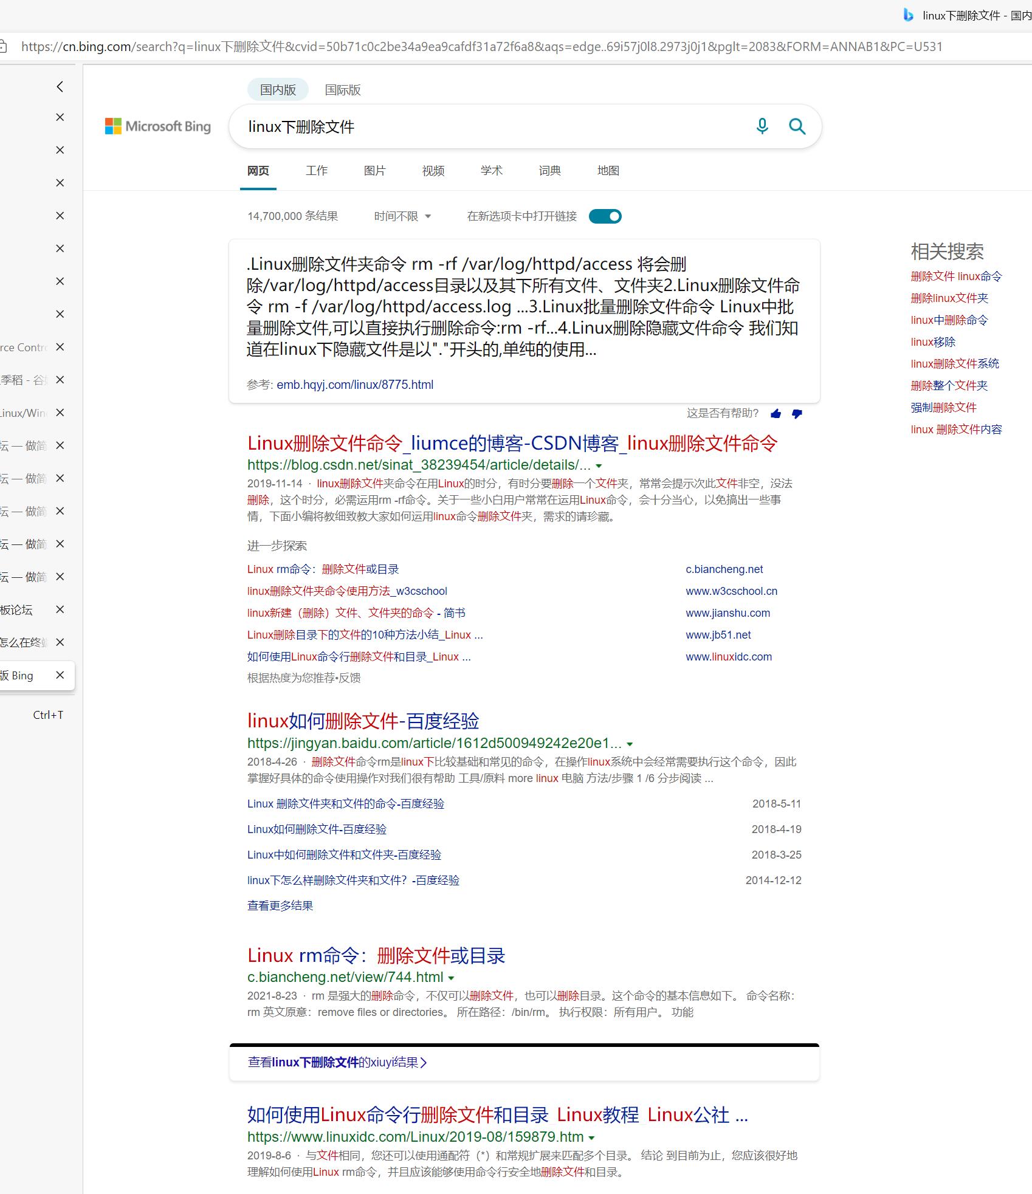The height and width of the screenshot is (1194, 1032).
Task: Click the thumbs down feedback icon
Action: pos(797,414)
